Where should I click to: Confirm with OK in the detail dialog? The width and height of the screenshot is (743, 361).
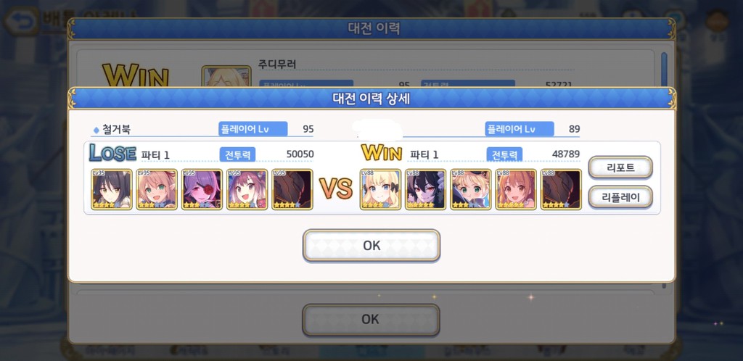tap(371, 245)
